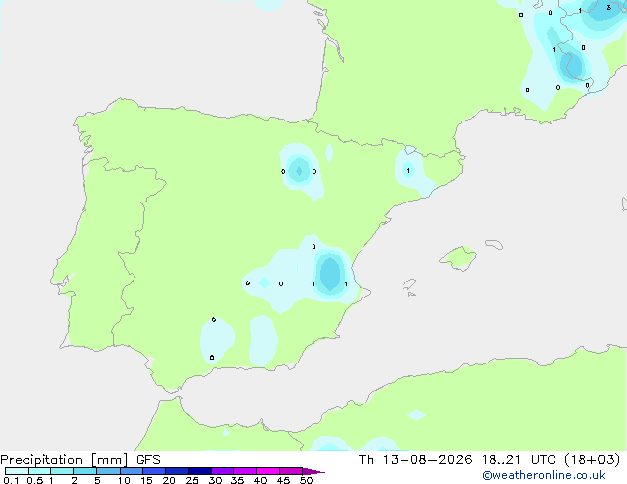Click the '18..21 UTC' time range text
Screen dimensions: 627x484
518,460
